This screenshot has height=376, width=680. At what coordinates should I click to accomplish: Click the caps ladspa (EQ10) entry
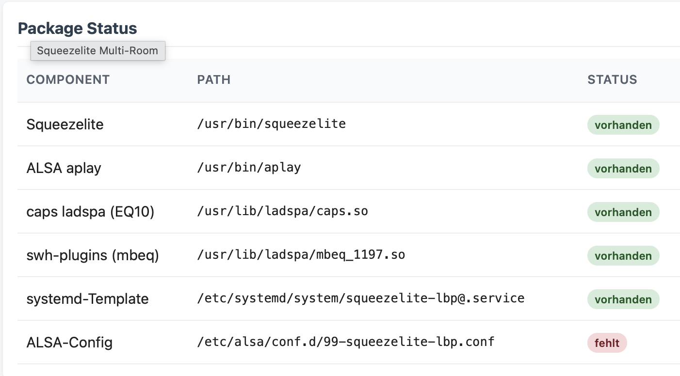tap(90, 212)
